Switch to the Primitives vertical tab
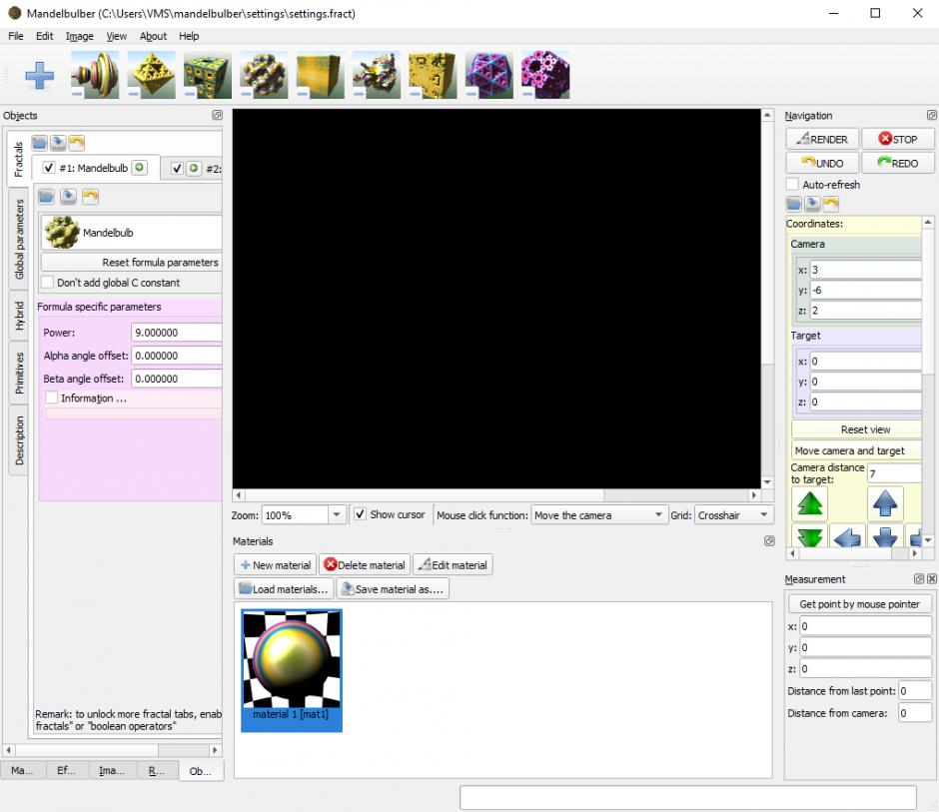Image resolution: width=939 pixels, height=812 pixels. [x=19, y=373]
